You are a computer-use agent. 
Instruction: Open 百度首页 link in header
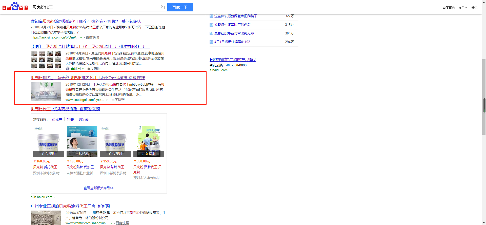[449, 8]
